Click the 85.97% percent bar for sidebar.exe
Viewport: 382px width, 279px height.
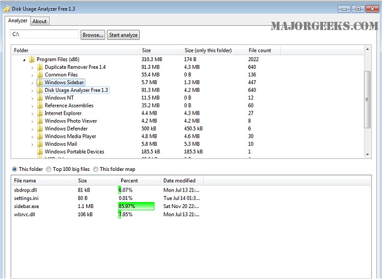tap(136, 206)
